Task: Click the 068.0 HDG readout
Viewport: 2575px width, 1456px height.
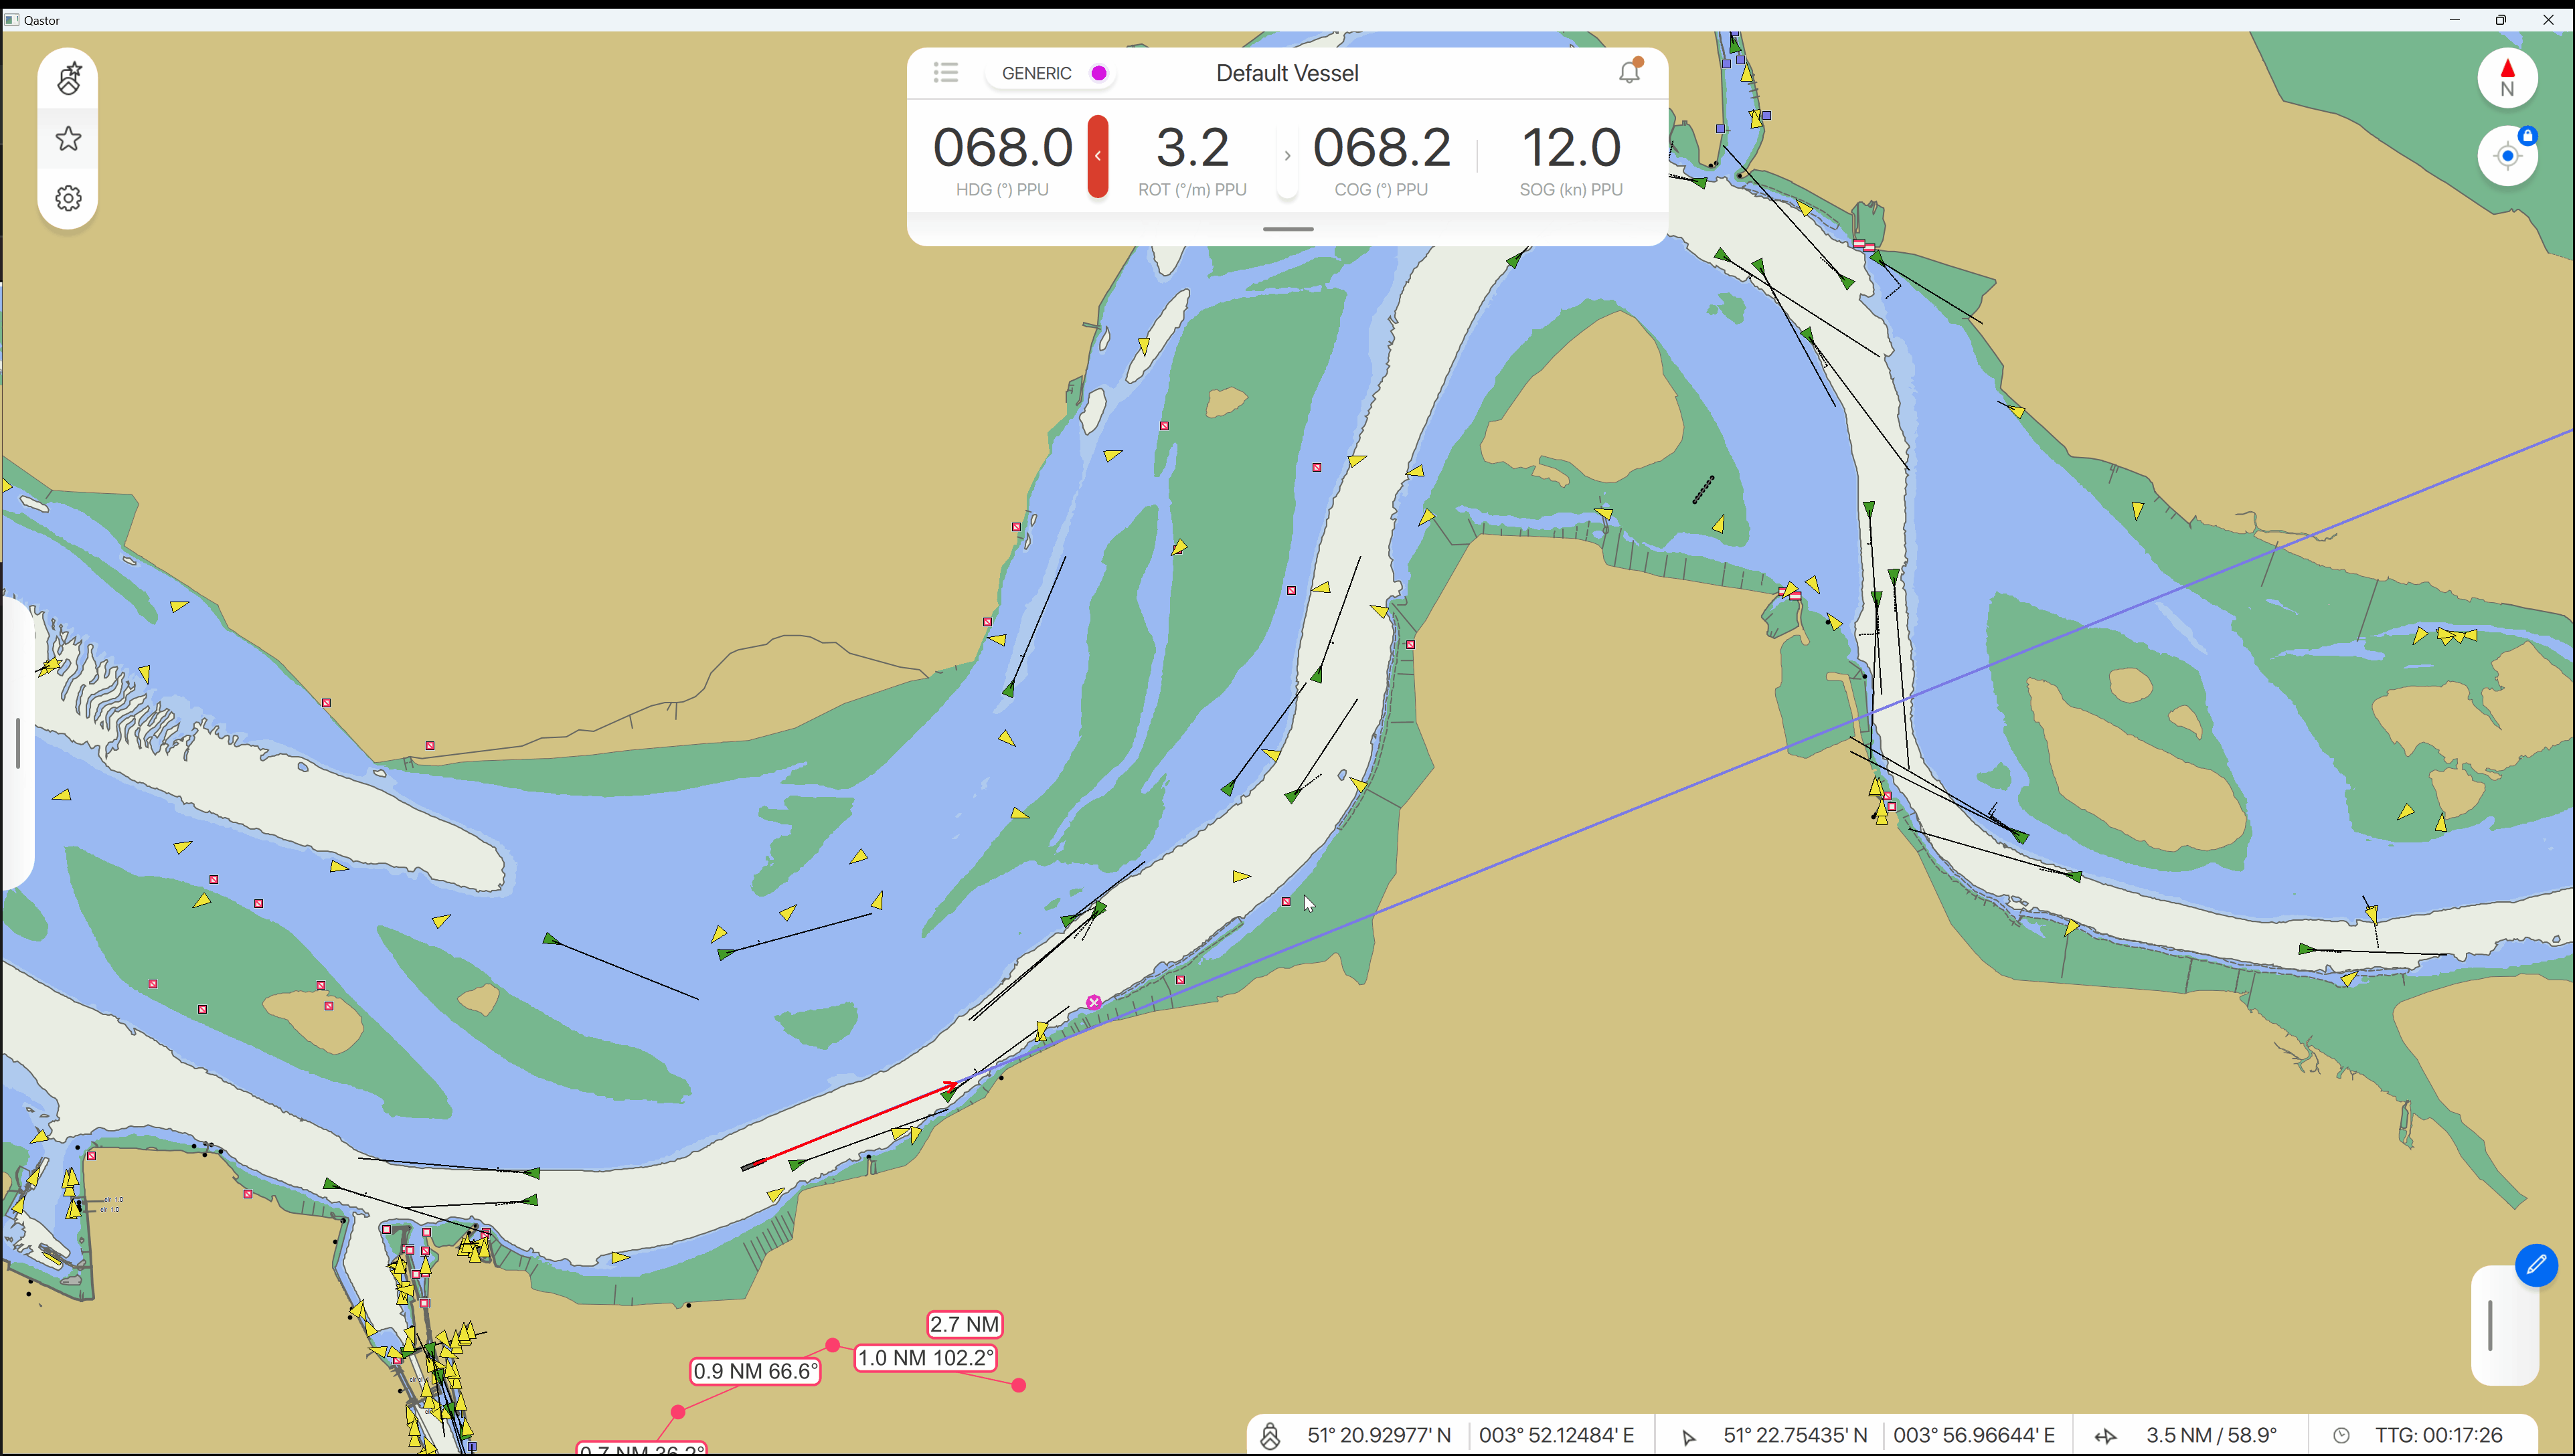Action: 1001,148
